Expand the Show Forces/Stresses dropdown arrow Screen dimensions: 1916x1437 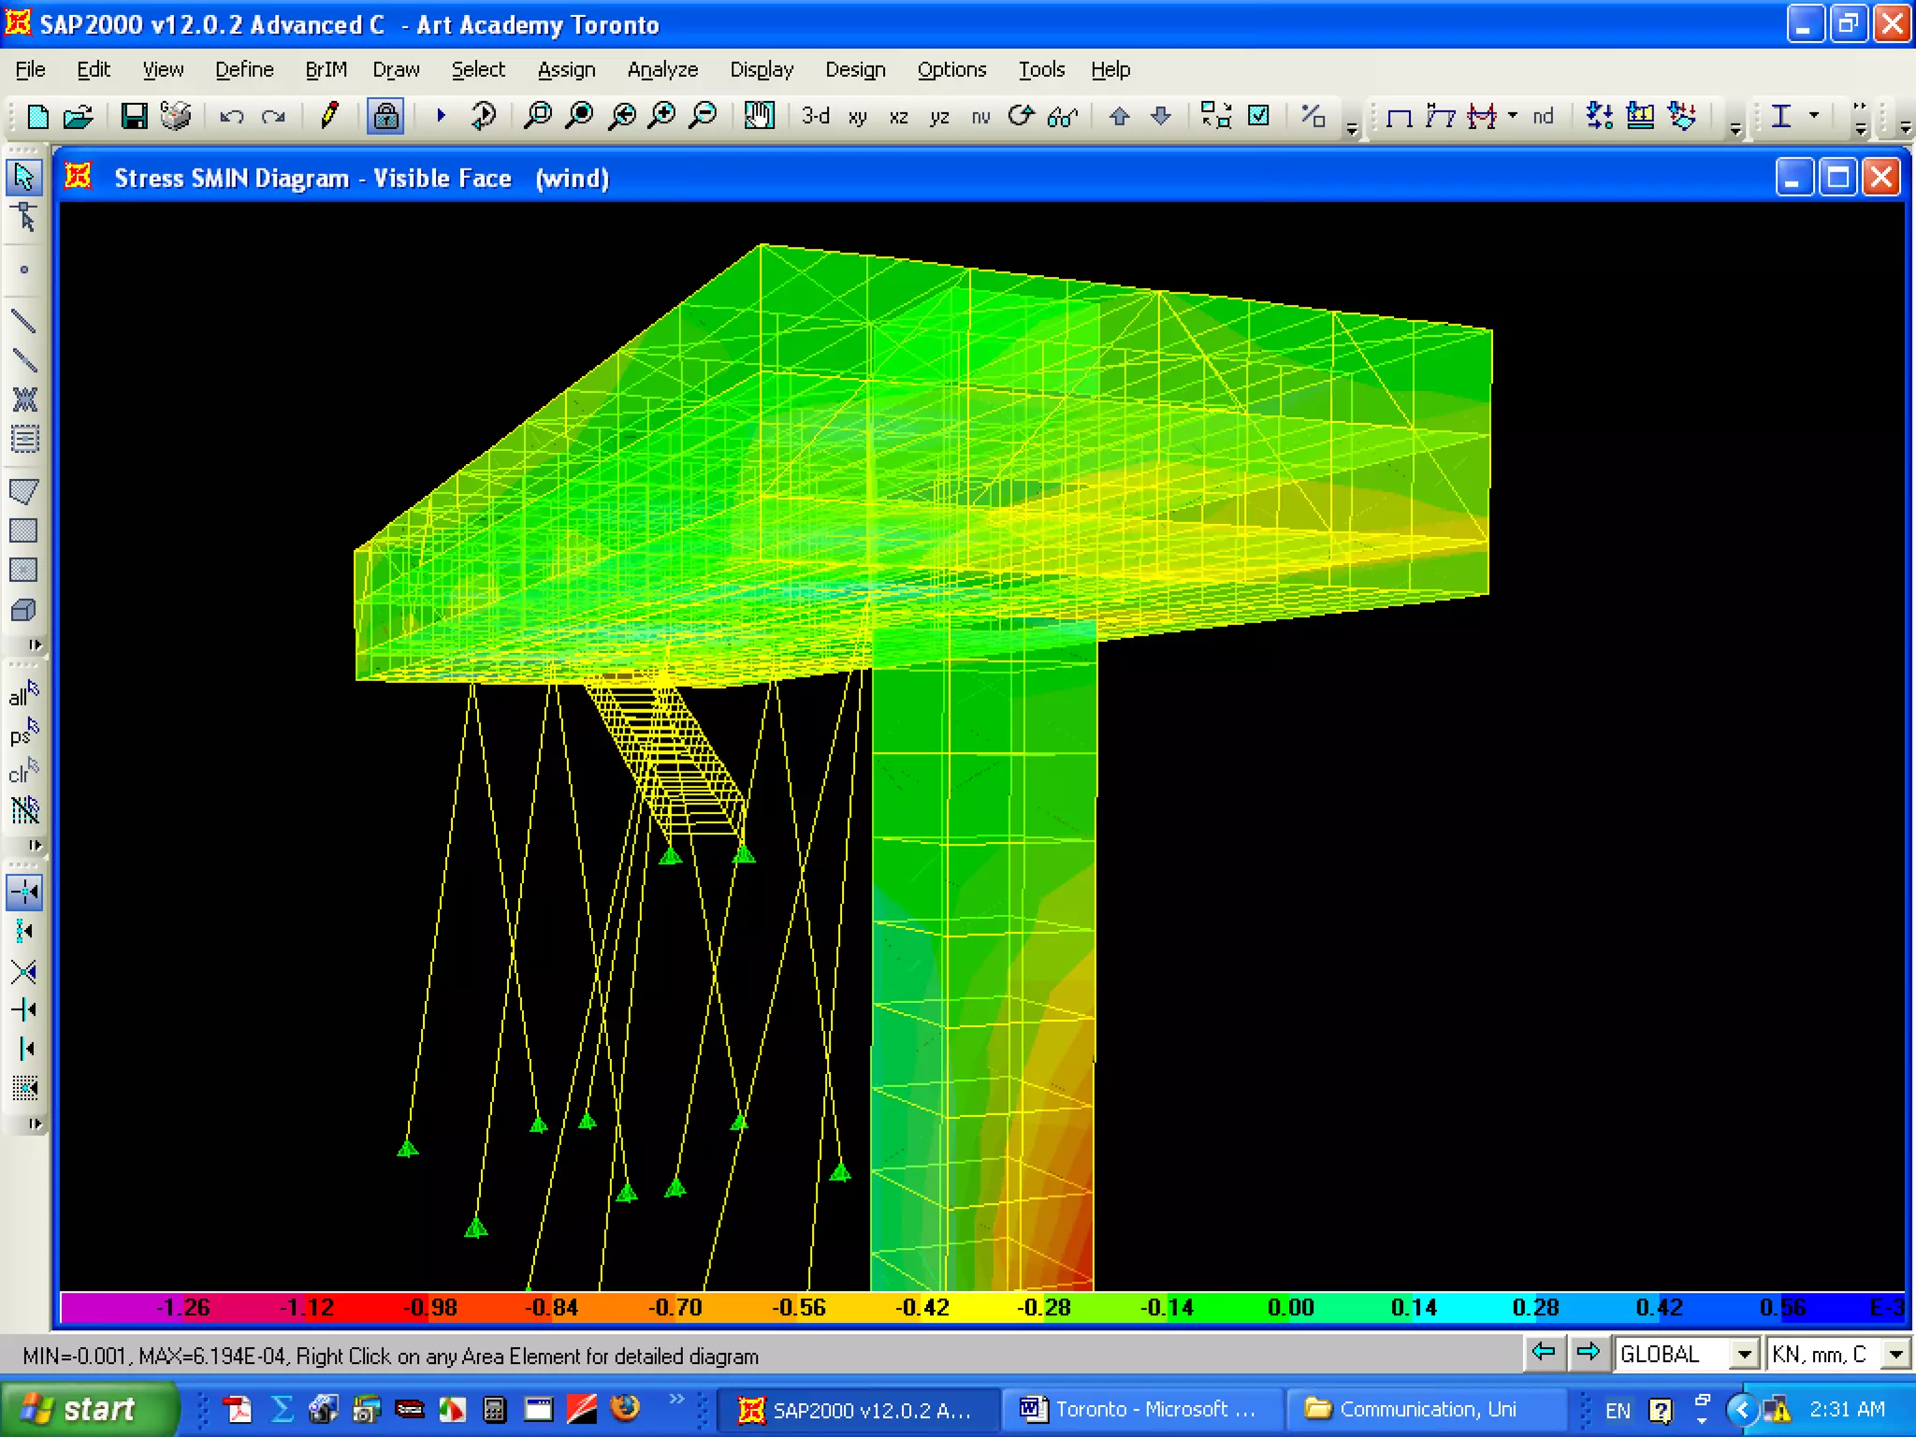1513,115
